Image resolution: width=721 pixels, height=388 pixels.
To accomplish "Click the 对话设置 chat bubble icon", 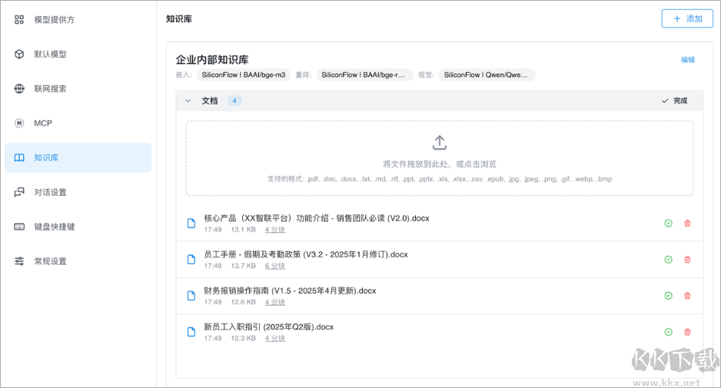I will click(19, 192).
